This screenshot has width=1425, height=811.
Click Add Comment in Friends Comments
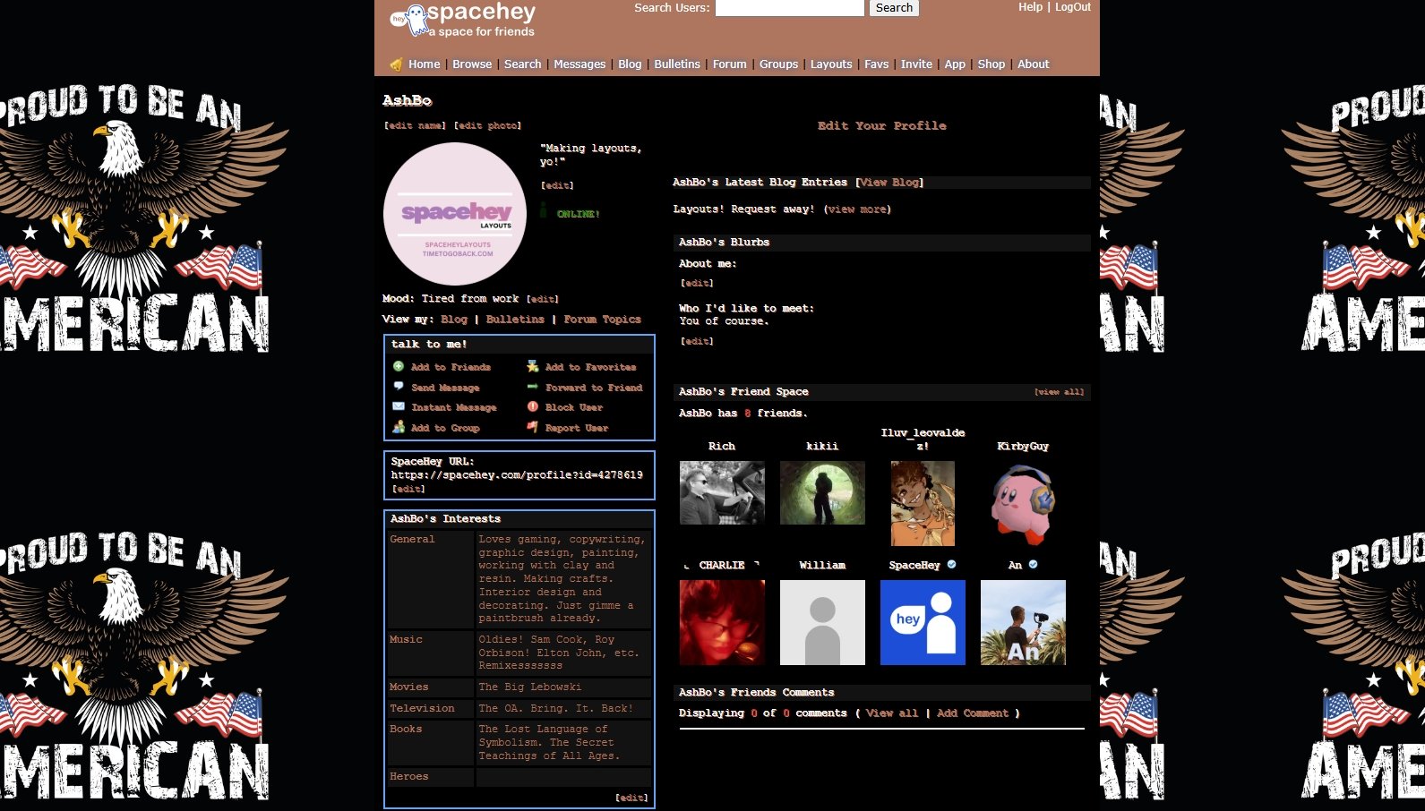point(972,713)
